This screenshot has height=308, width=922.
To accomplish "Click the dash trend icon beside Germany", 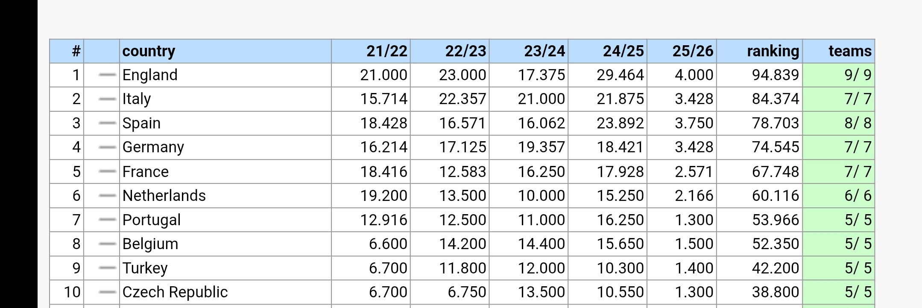I will pyautogui.click(x=107, y=147).
